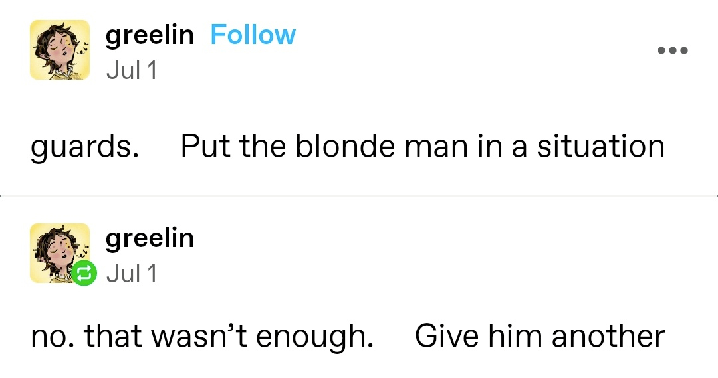Image resolution: width=718 pixels, height=378 pixels.
Task: Open the three-dot post options menu
Action: tap(672, 50)
